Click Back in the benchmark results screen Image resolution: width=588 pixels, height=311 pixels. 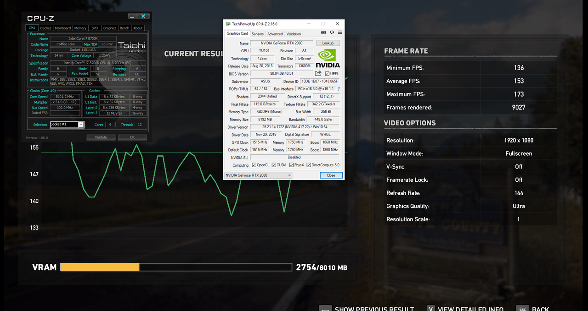541,309
